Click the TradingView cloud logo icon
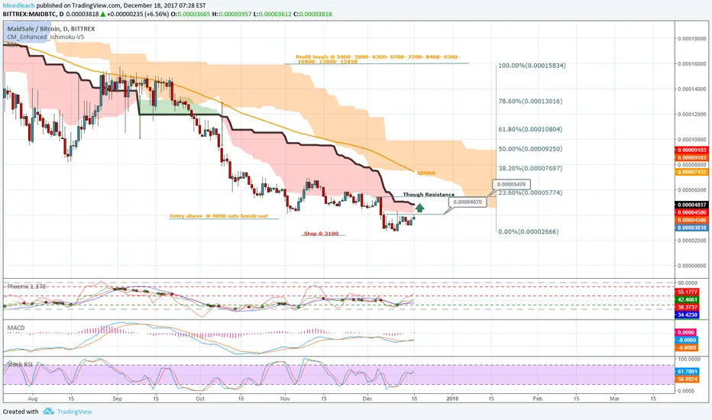Viewport: 712px width, 420px height. tap(49, 412)
